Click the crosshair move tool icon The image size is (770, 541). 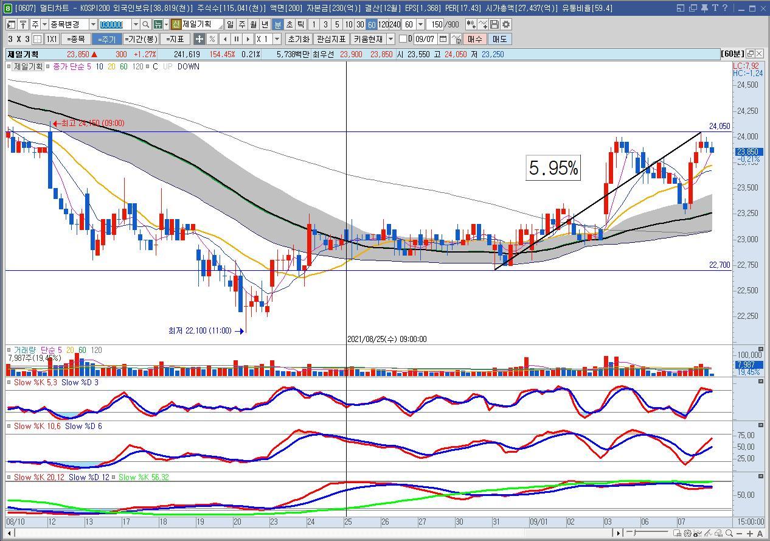(x=199, y=39)
